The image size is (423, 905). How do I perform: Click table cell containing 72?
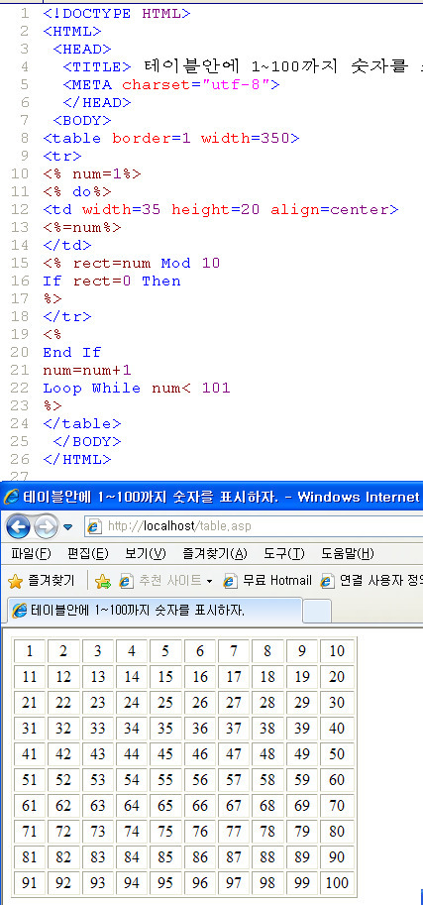click(62, 831)
